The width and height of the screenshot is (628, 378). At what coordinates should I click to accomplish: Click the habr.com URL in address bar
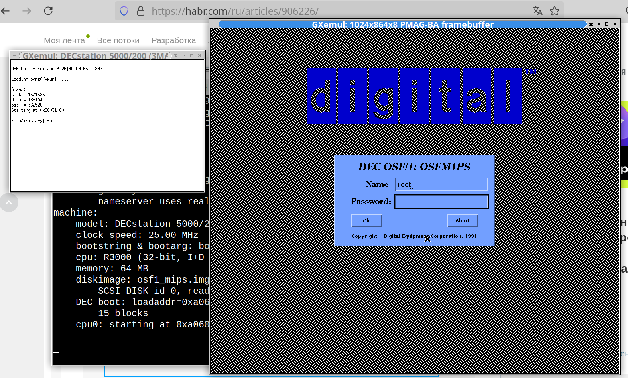tap(235, 11)
